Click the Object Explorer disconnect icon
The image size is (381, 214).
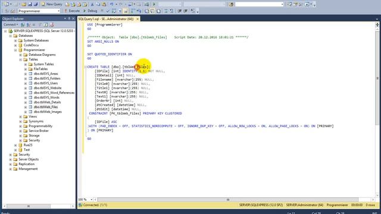(x=28, y=24)
